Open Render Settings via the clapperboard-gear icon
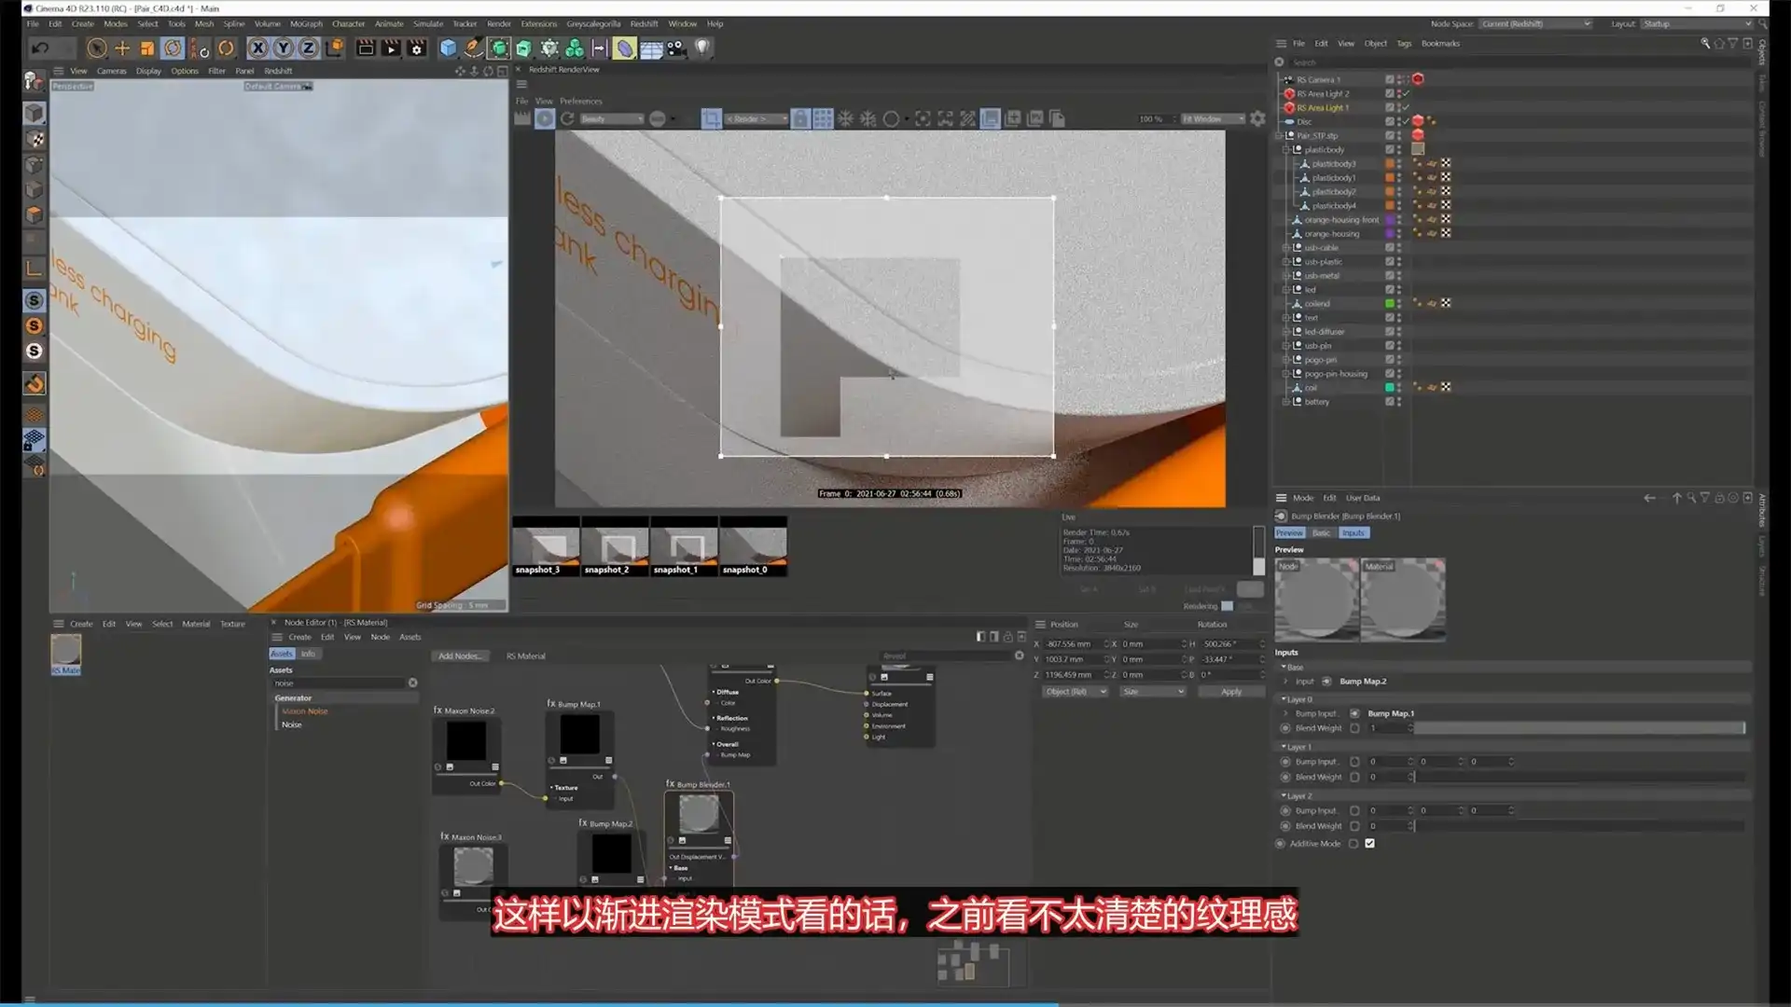 coord(417,48)
